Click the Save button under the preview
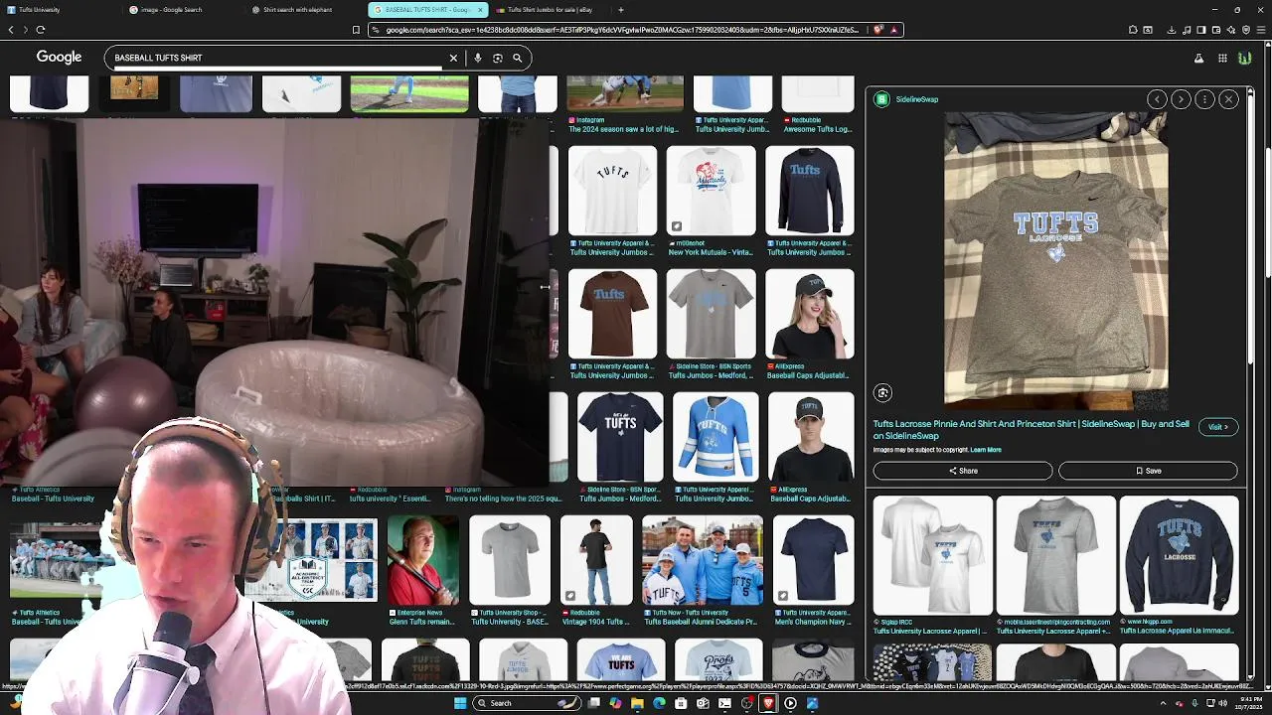The height and width of the screenshot is (715, 1272). [x=1148, y=471]
